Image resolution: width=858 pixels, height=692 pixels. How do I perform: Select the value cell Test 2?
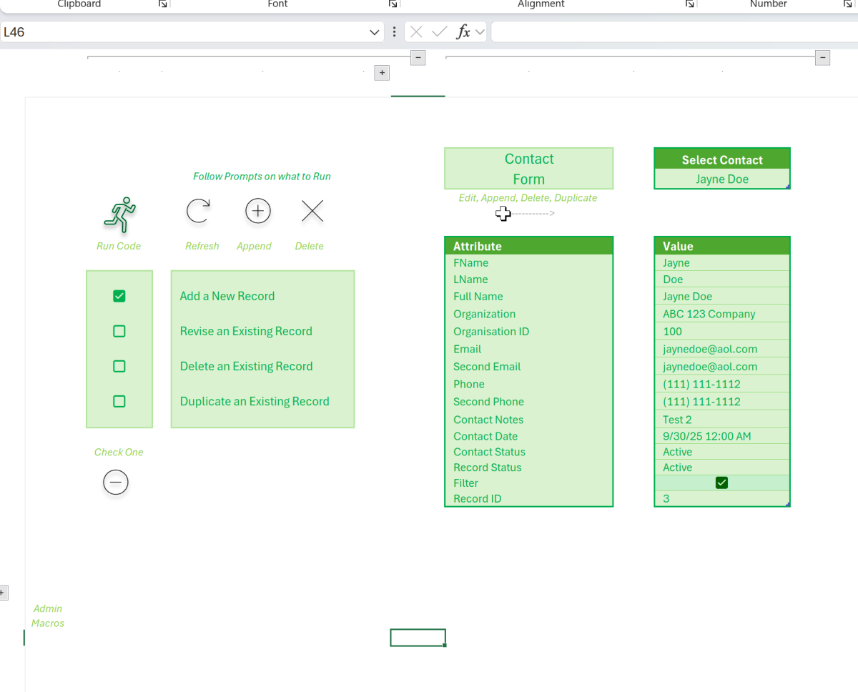[x=722, y=420]
